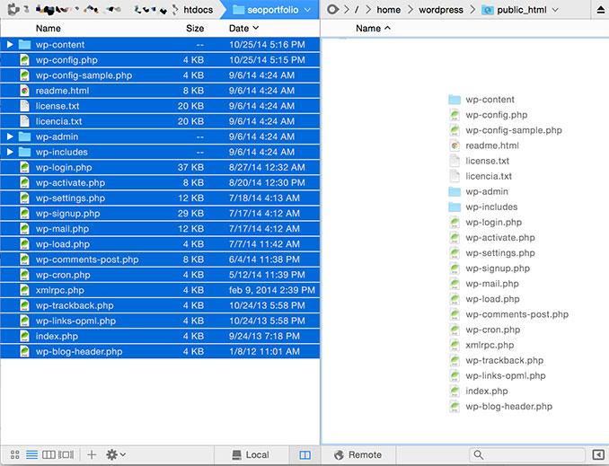Click the 37 KB size of wp-login.php
This screenshot has width=609, height=466.
coord(190,167)
